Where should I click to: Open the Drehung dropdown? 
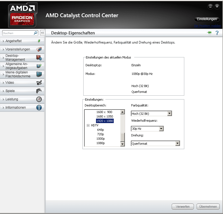[178, 143]
